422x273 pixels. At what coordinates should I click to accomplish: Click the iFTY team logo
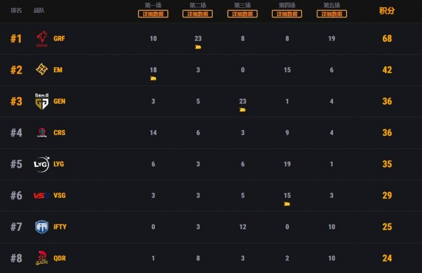pyautogui.click(x=42, y=227)
